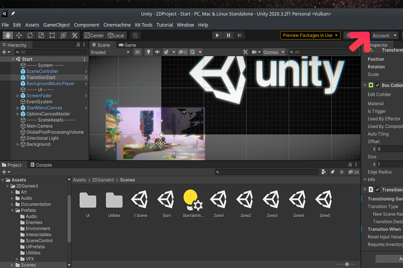The image size is (403, 268).
Task: Toggle scene lighting bulb icon
Action: pos(148,52)
